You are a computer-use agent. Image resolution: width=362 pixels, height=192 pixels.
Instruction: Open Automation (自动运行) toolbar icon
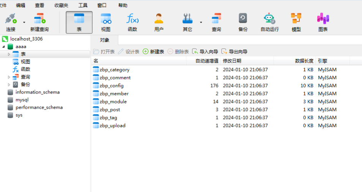click(x=269, y=22)
